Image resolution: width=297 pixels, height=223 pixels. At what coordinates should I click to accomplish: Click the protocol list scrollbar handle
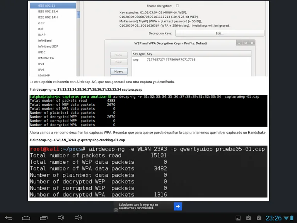click(78, 15)
